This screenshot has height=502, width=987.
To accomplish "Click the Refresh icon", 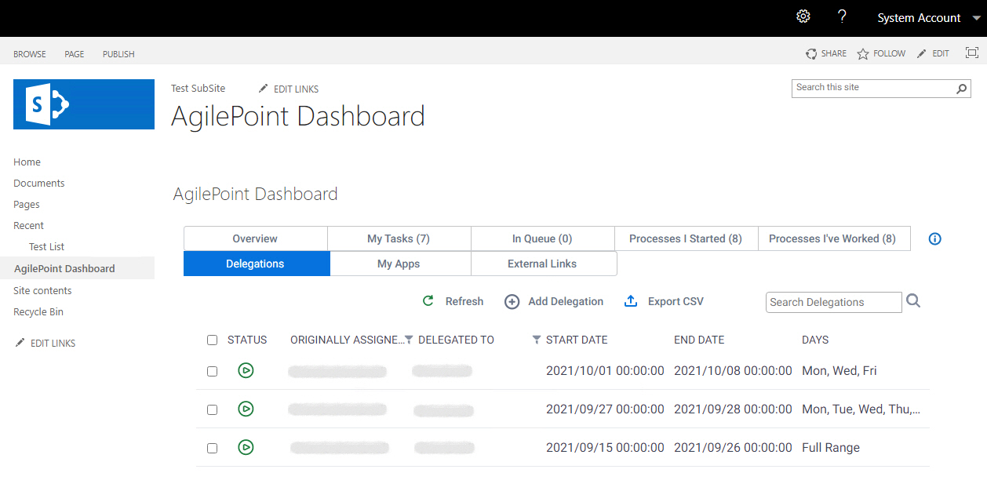I will pos(428,301).
